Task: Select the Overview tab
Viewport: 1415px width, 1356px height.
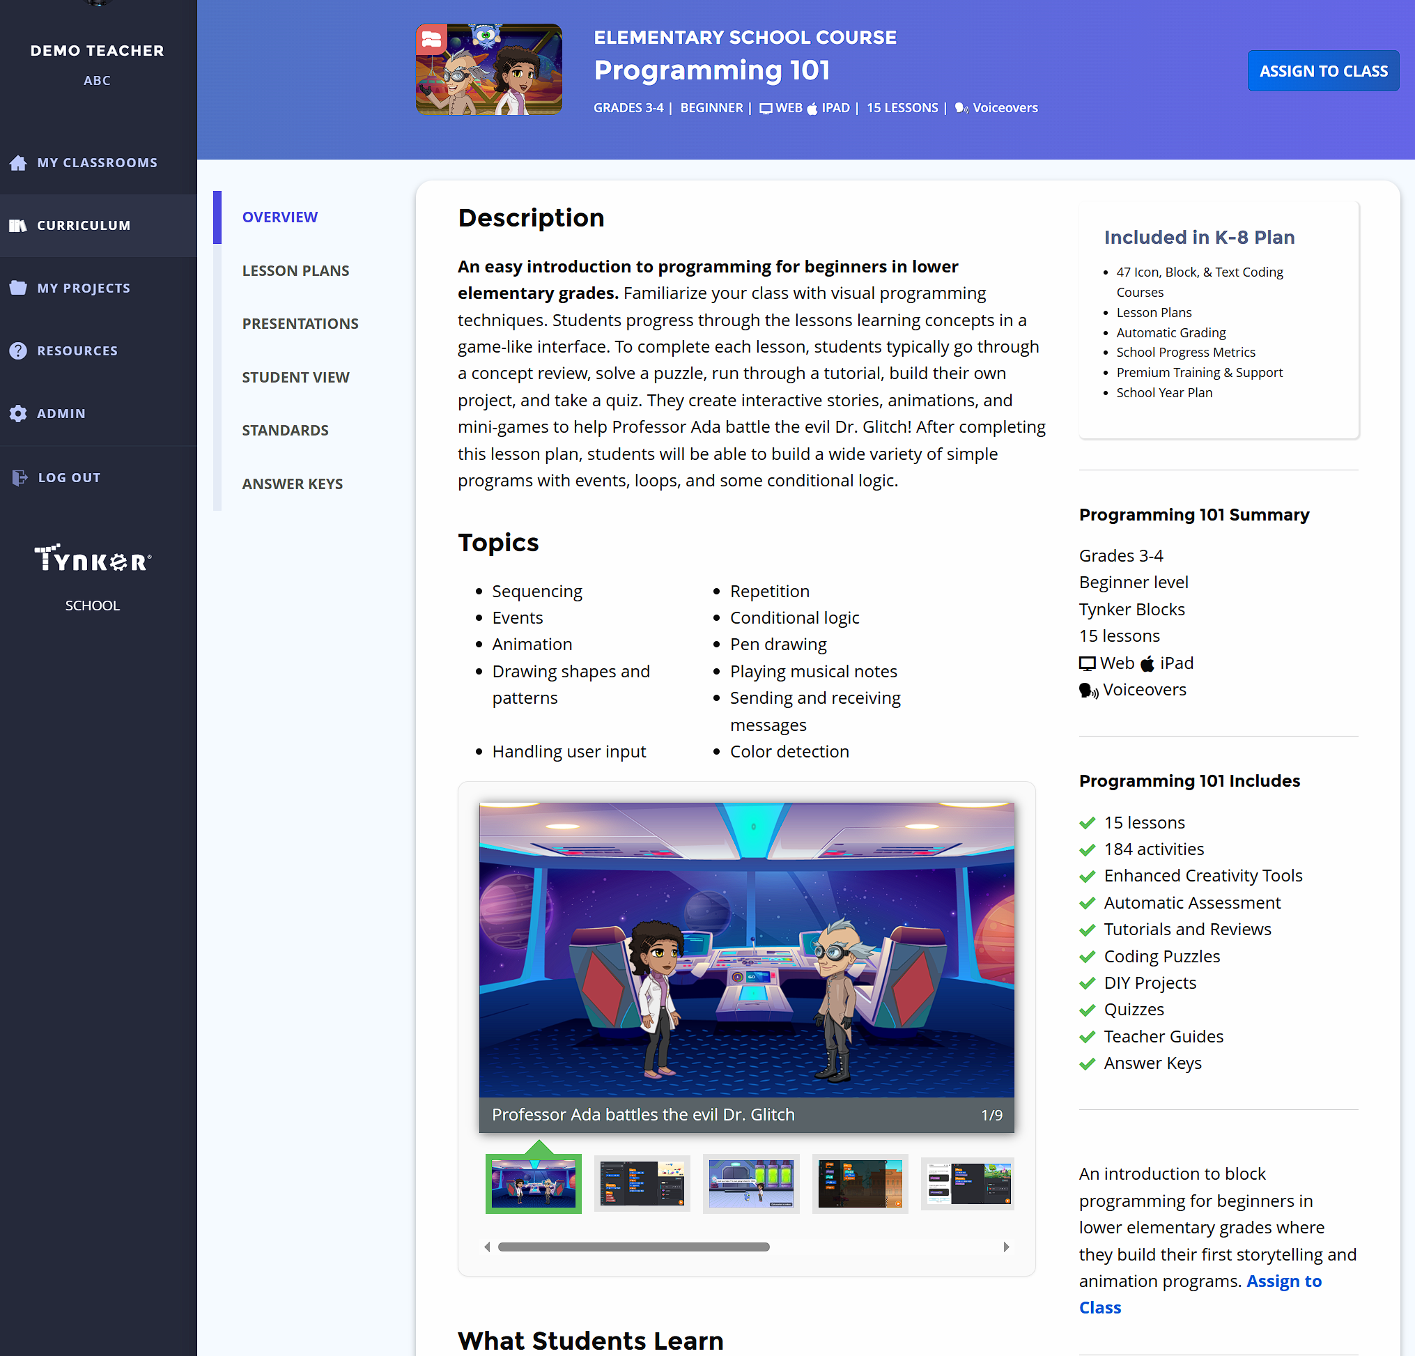Action: click(x=279, y=217)
